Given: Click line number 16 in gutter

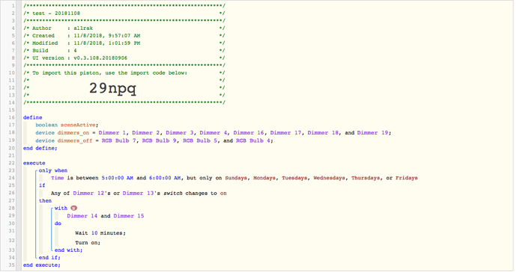Looking at the screenshot, I should (x=11, y=117).
